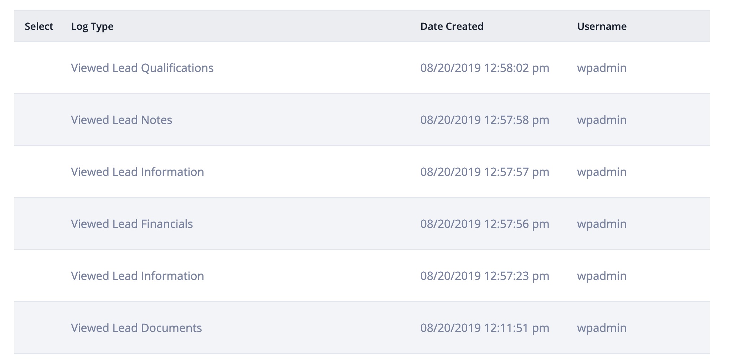Click wpadmin in the Viewed Lead Documents row
The height and width of the screenshot is (364, 737).
tap(602, 328)
